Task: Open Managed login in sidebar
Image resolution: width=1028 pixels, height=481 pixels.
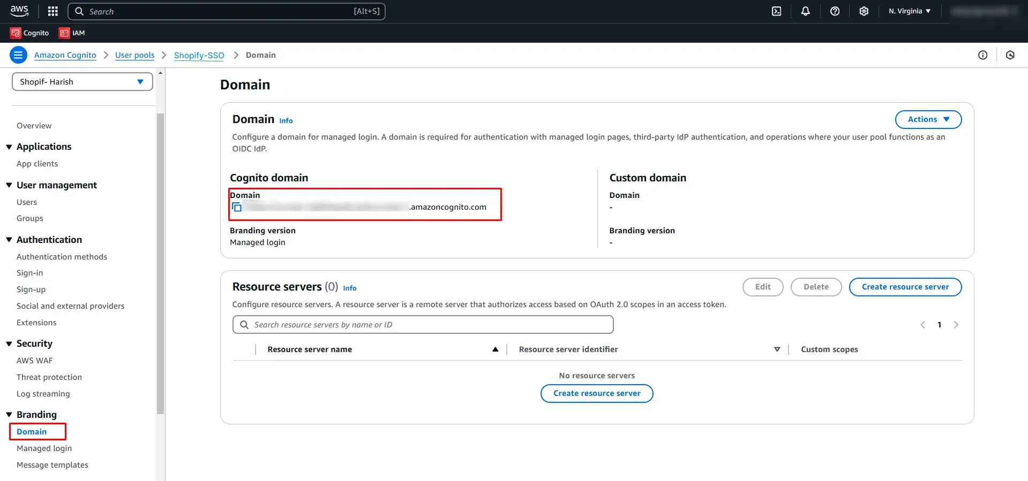Action: pyautogui.click(x=44, y=448)
